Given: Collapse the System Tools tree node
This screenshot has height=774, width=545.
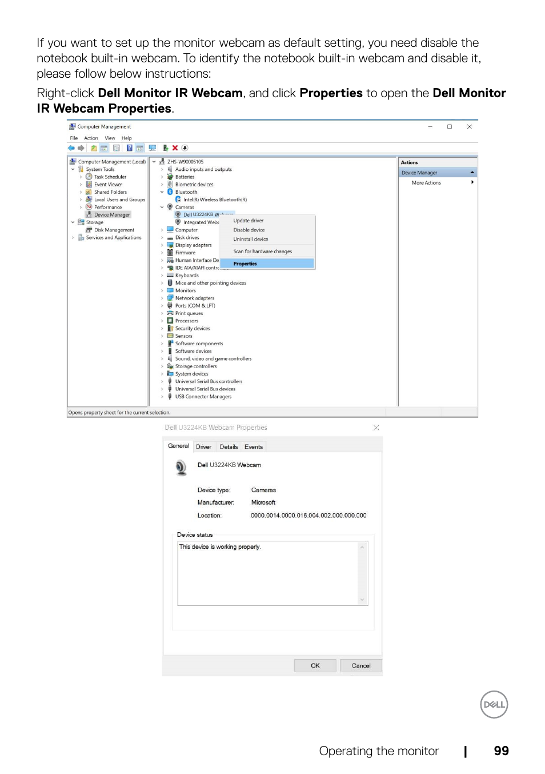Looking at the screenshot, I should pyautogui.click(x=73, y=169).
